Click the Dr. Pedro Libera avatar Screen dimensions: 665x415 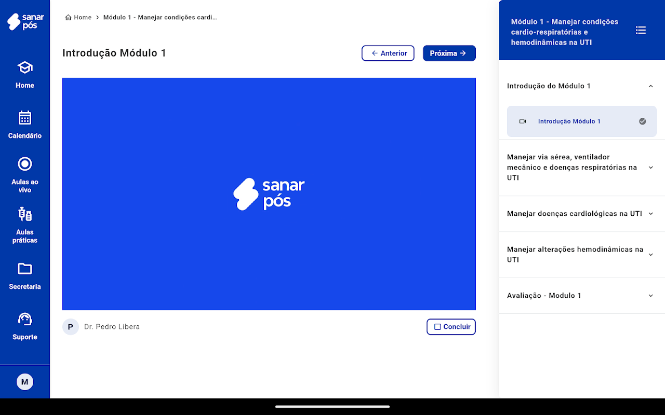point(71,327)
